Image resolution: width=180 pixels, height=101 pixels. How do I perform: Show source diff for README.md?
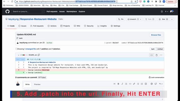152,55
